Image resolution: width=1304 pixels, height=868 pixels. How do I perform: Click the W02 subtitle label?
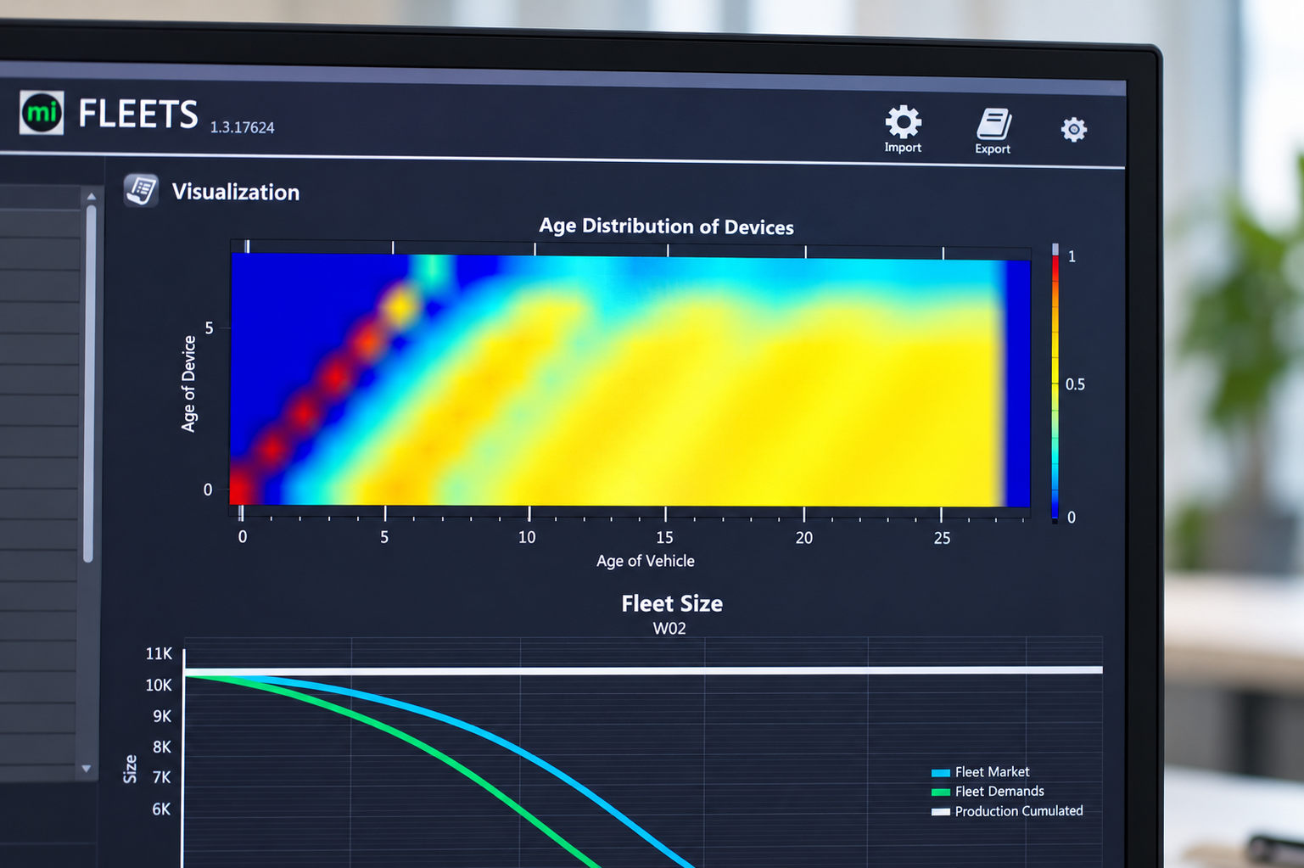pyautogui.click(x=669, y=629)
